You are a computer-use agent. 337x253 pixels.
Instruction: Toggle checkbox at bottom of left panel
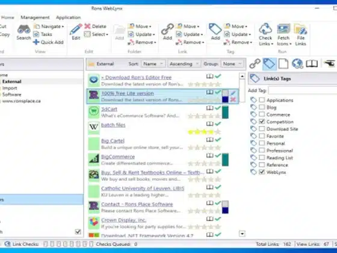(78, 232)
